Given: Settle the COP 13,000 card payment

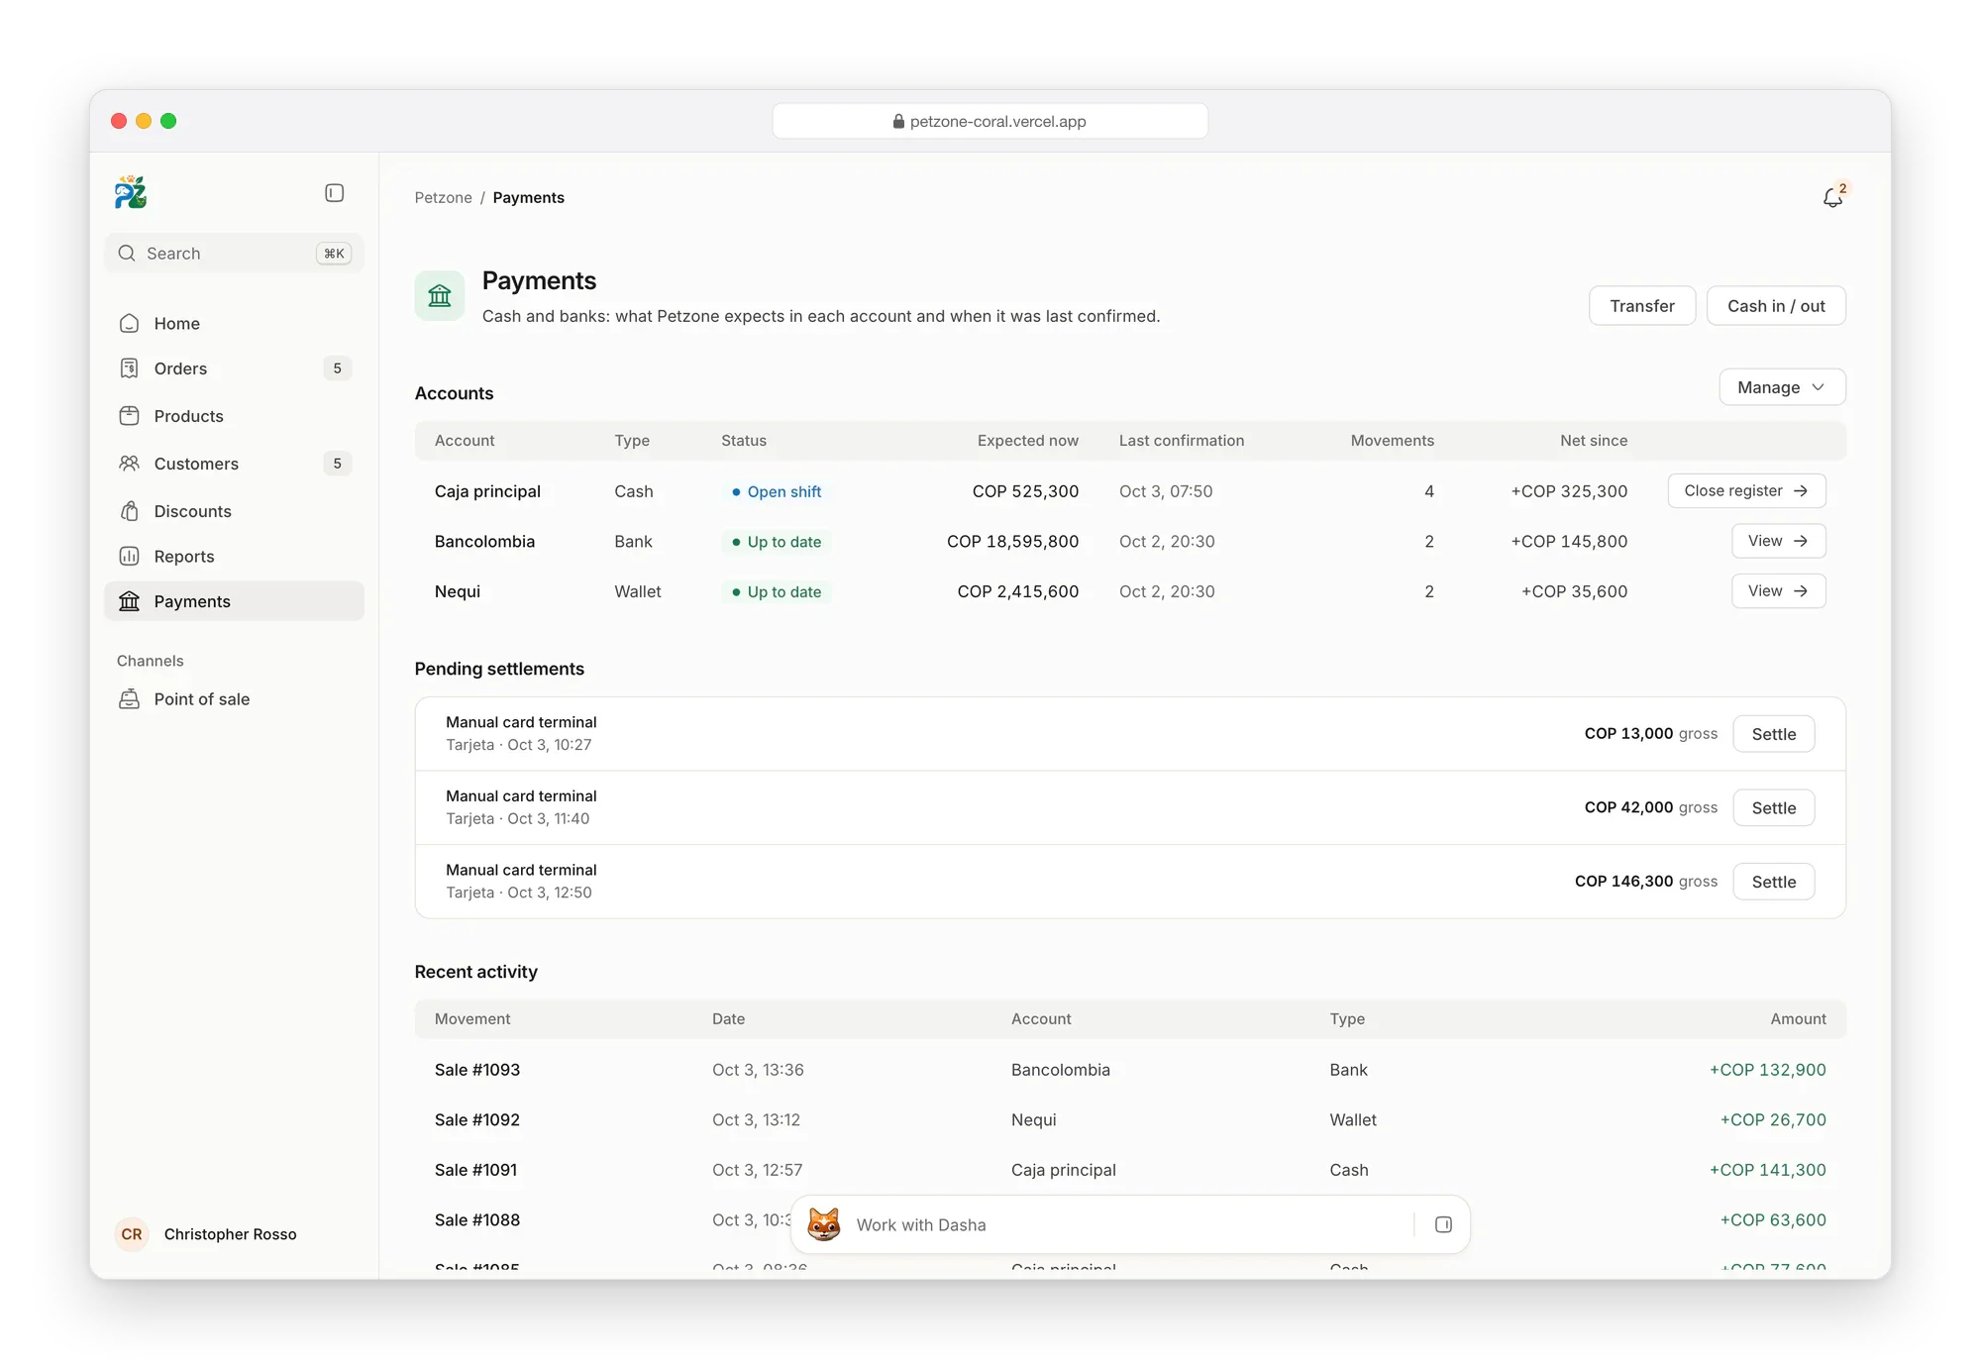Looking at the screenshot, I should tap(1773, 734).
